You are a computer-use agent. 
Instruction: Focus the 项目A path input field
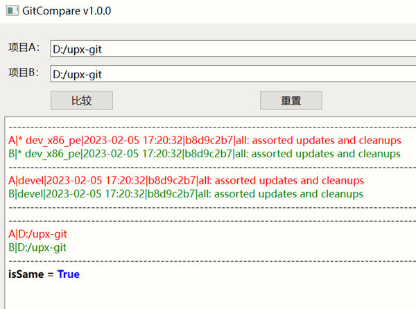(232, 50)
